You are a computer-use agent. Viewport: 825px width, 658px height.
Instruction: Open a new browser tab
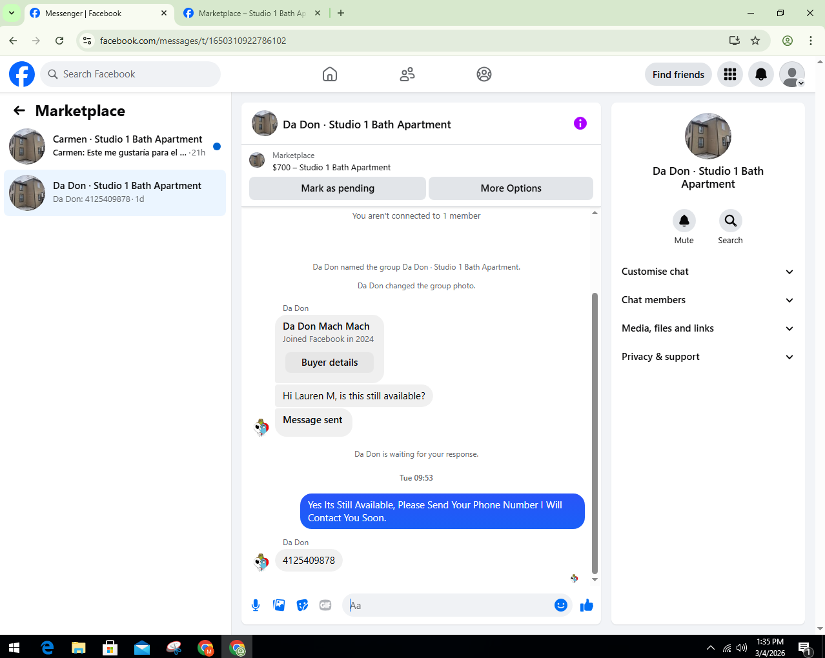coord(341,13)
